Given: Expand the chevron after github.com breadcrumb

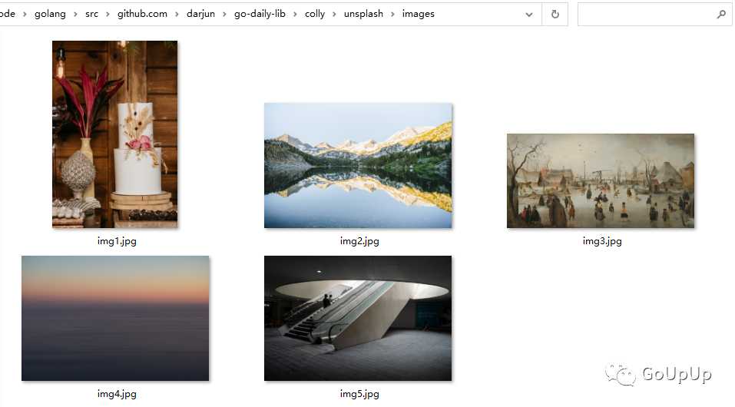Looking at the screenshot, I should (x=177, y=14).
